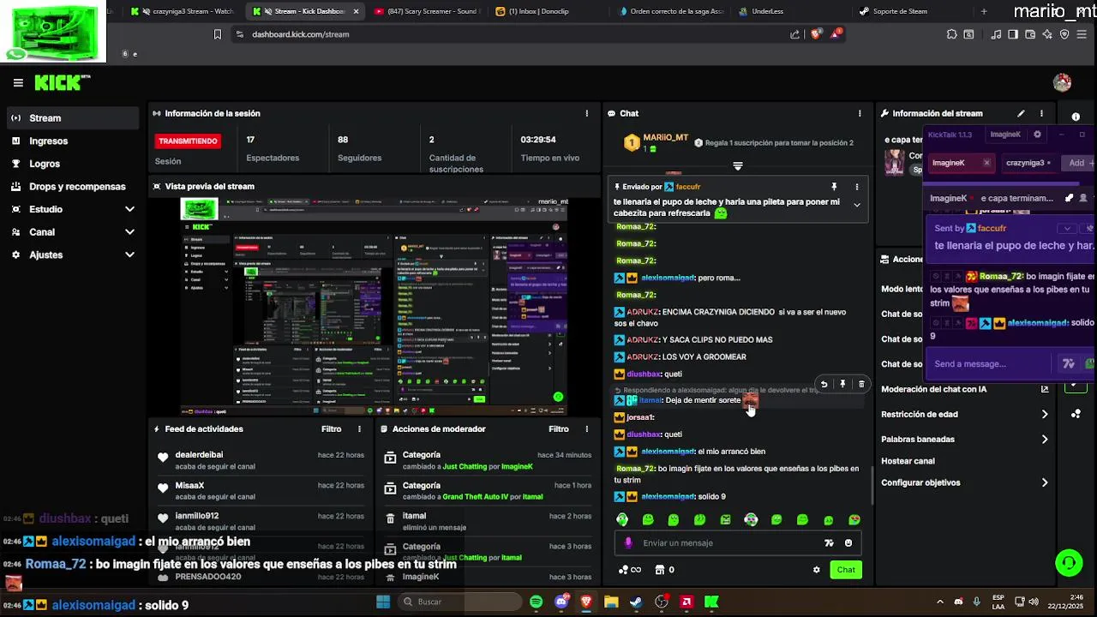Open the Kick hamburger menu

tap(18, 83)
